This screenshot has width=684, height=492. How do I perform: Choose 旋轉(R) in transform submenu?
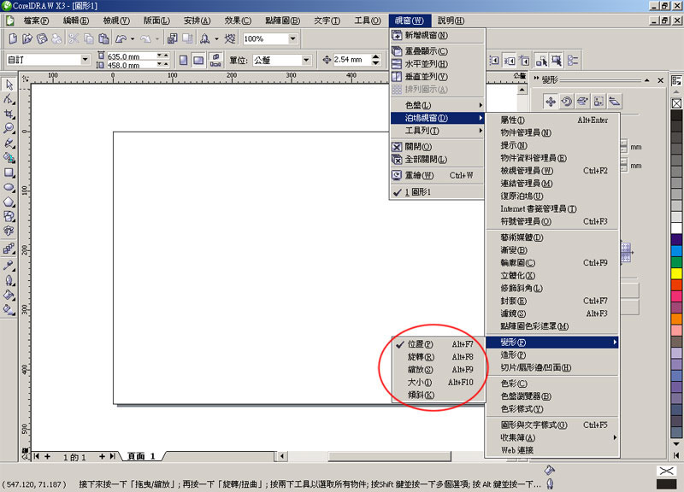click(438, 357)
